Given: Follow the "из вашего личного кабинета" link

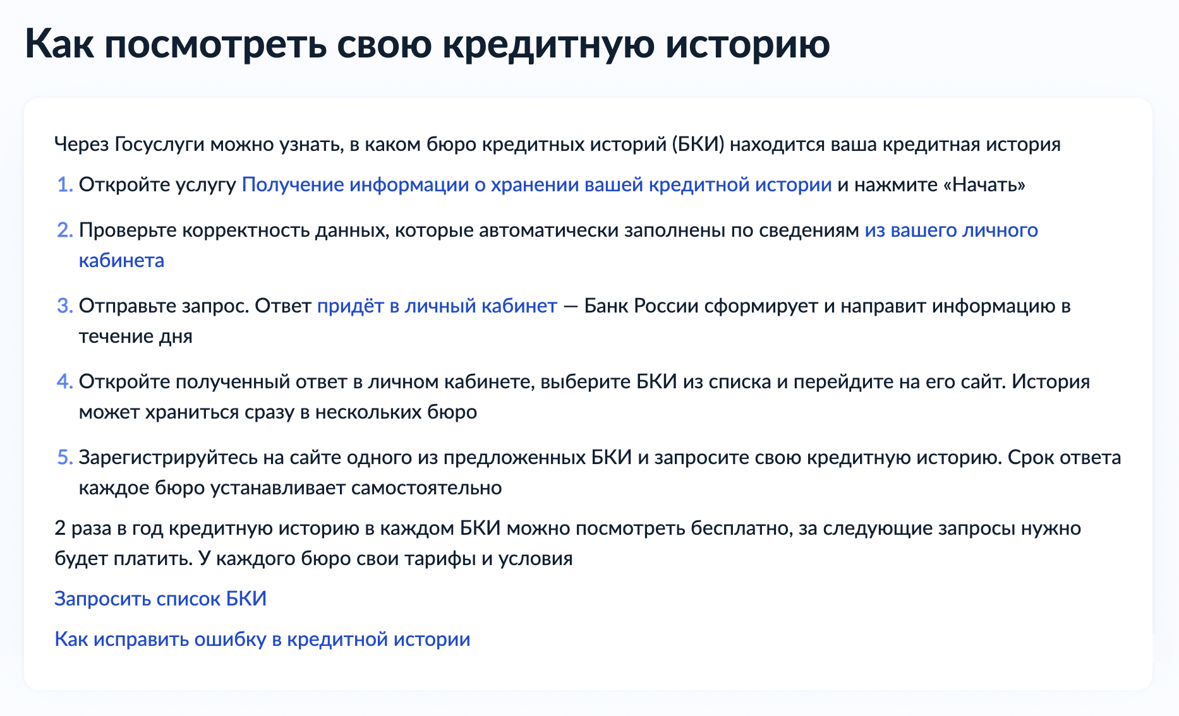Looking at the screenshot, I should click(x=951, y=230).
